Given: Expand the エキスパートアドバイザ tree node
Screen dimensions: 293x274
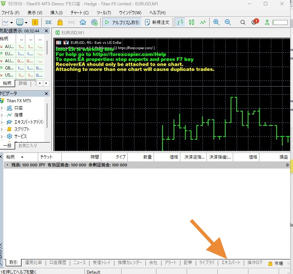Looking at the screenshot, I should (1, 122).
